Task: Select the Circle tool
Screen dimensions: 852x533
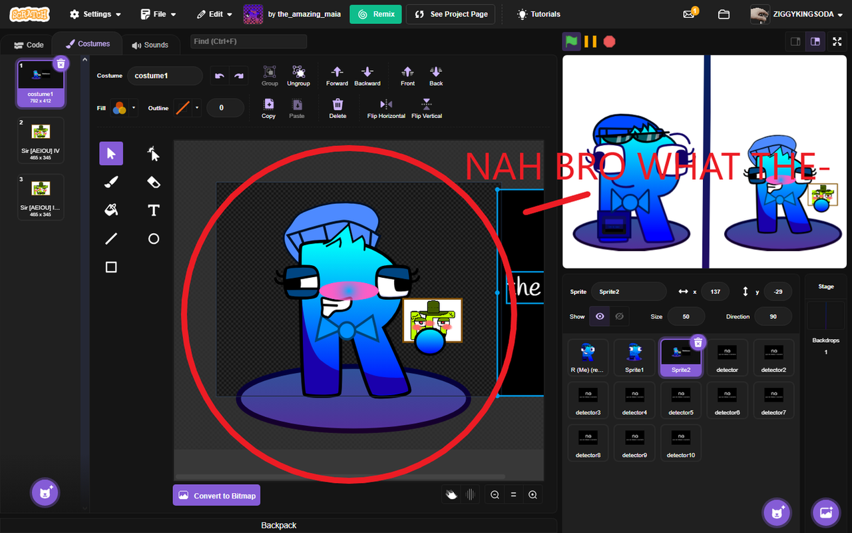Action: [154, 239]
